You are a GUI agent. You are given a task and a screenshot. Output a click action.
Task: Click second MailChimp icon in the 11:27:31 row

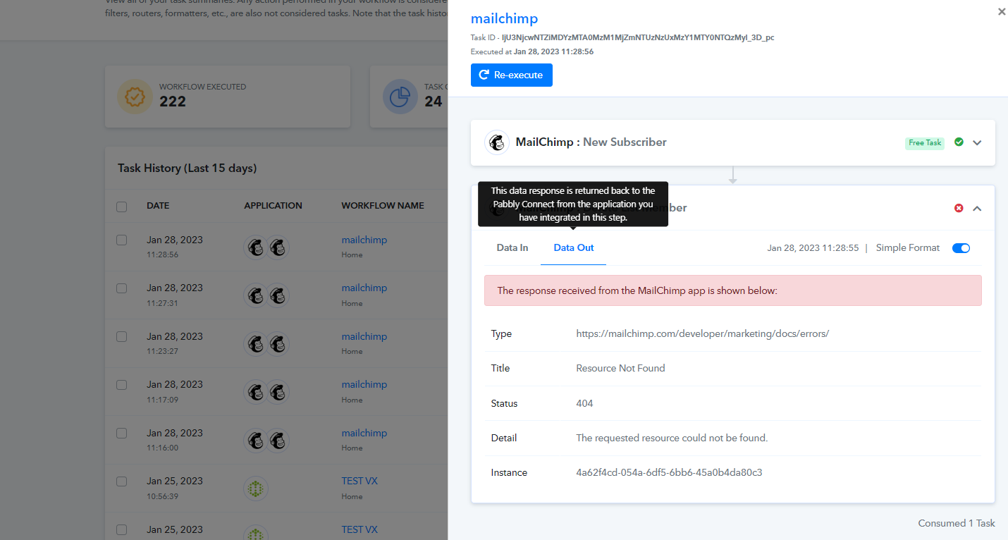pos(278,295)
